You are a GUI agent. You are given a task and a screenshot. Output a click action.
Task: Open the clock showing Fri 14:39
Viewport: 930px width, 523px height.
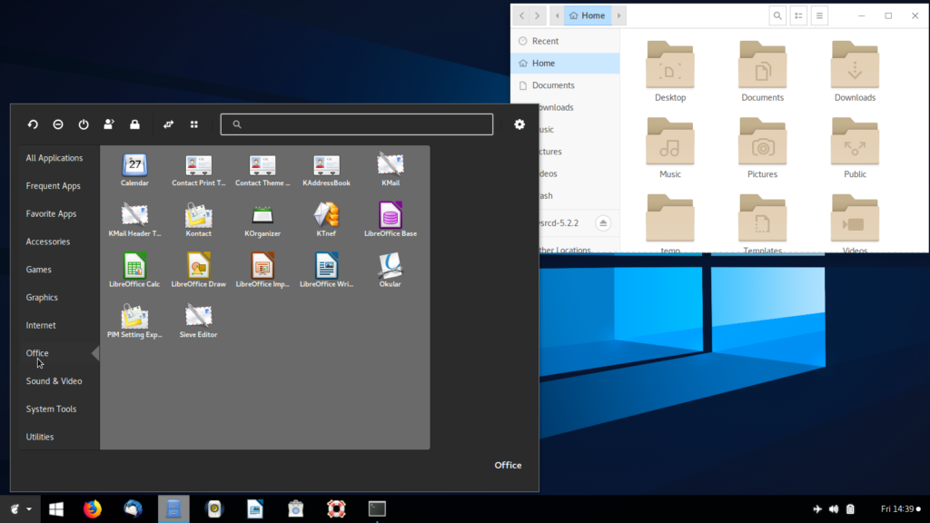pos(901,509)
